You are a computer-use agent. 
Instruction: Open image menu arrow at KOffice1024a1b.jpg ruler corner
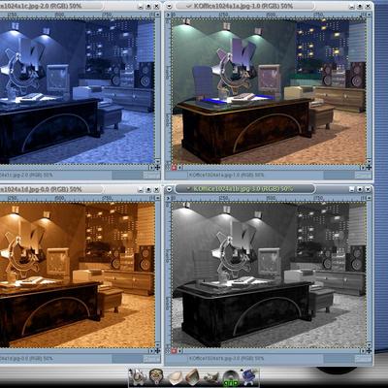click(x=169, y=197)
